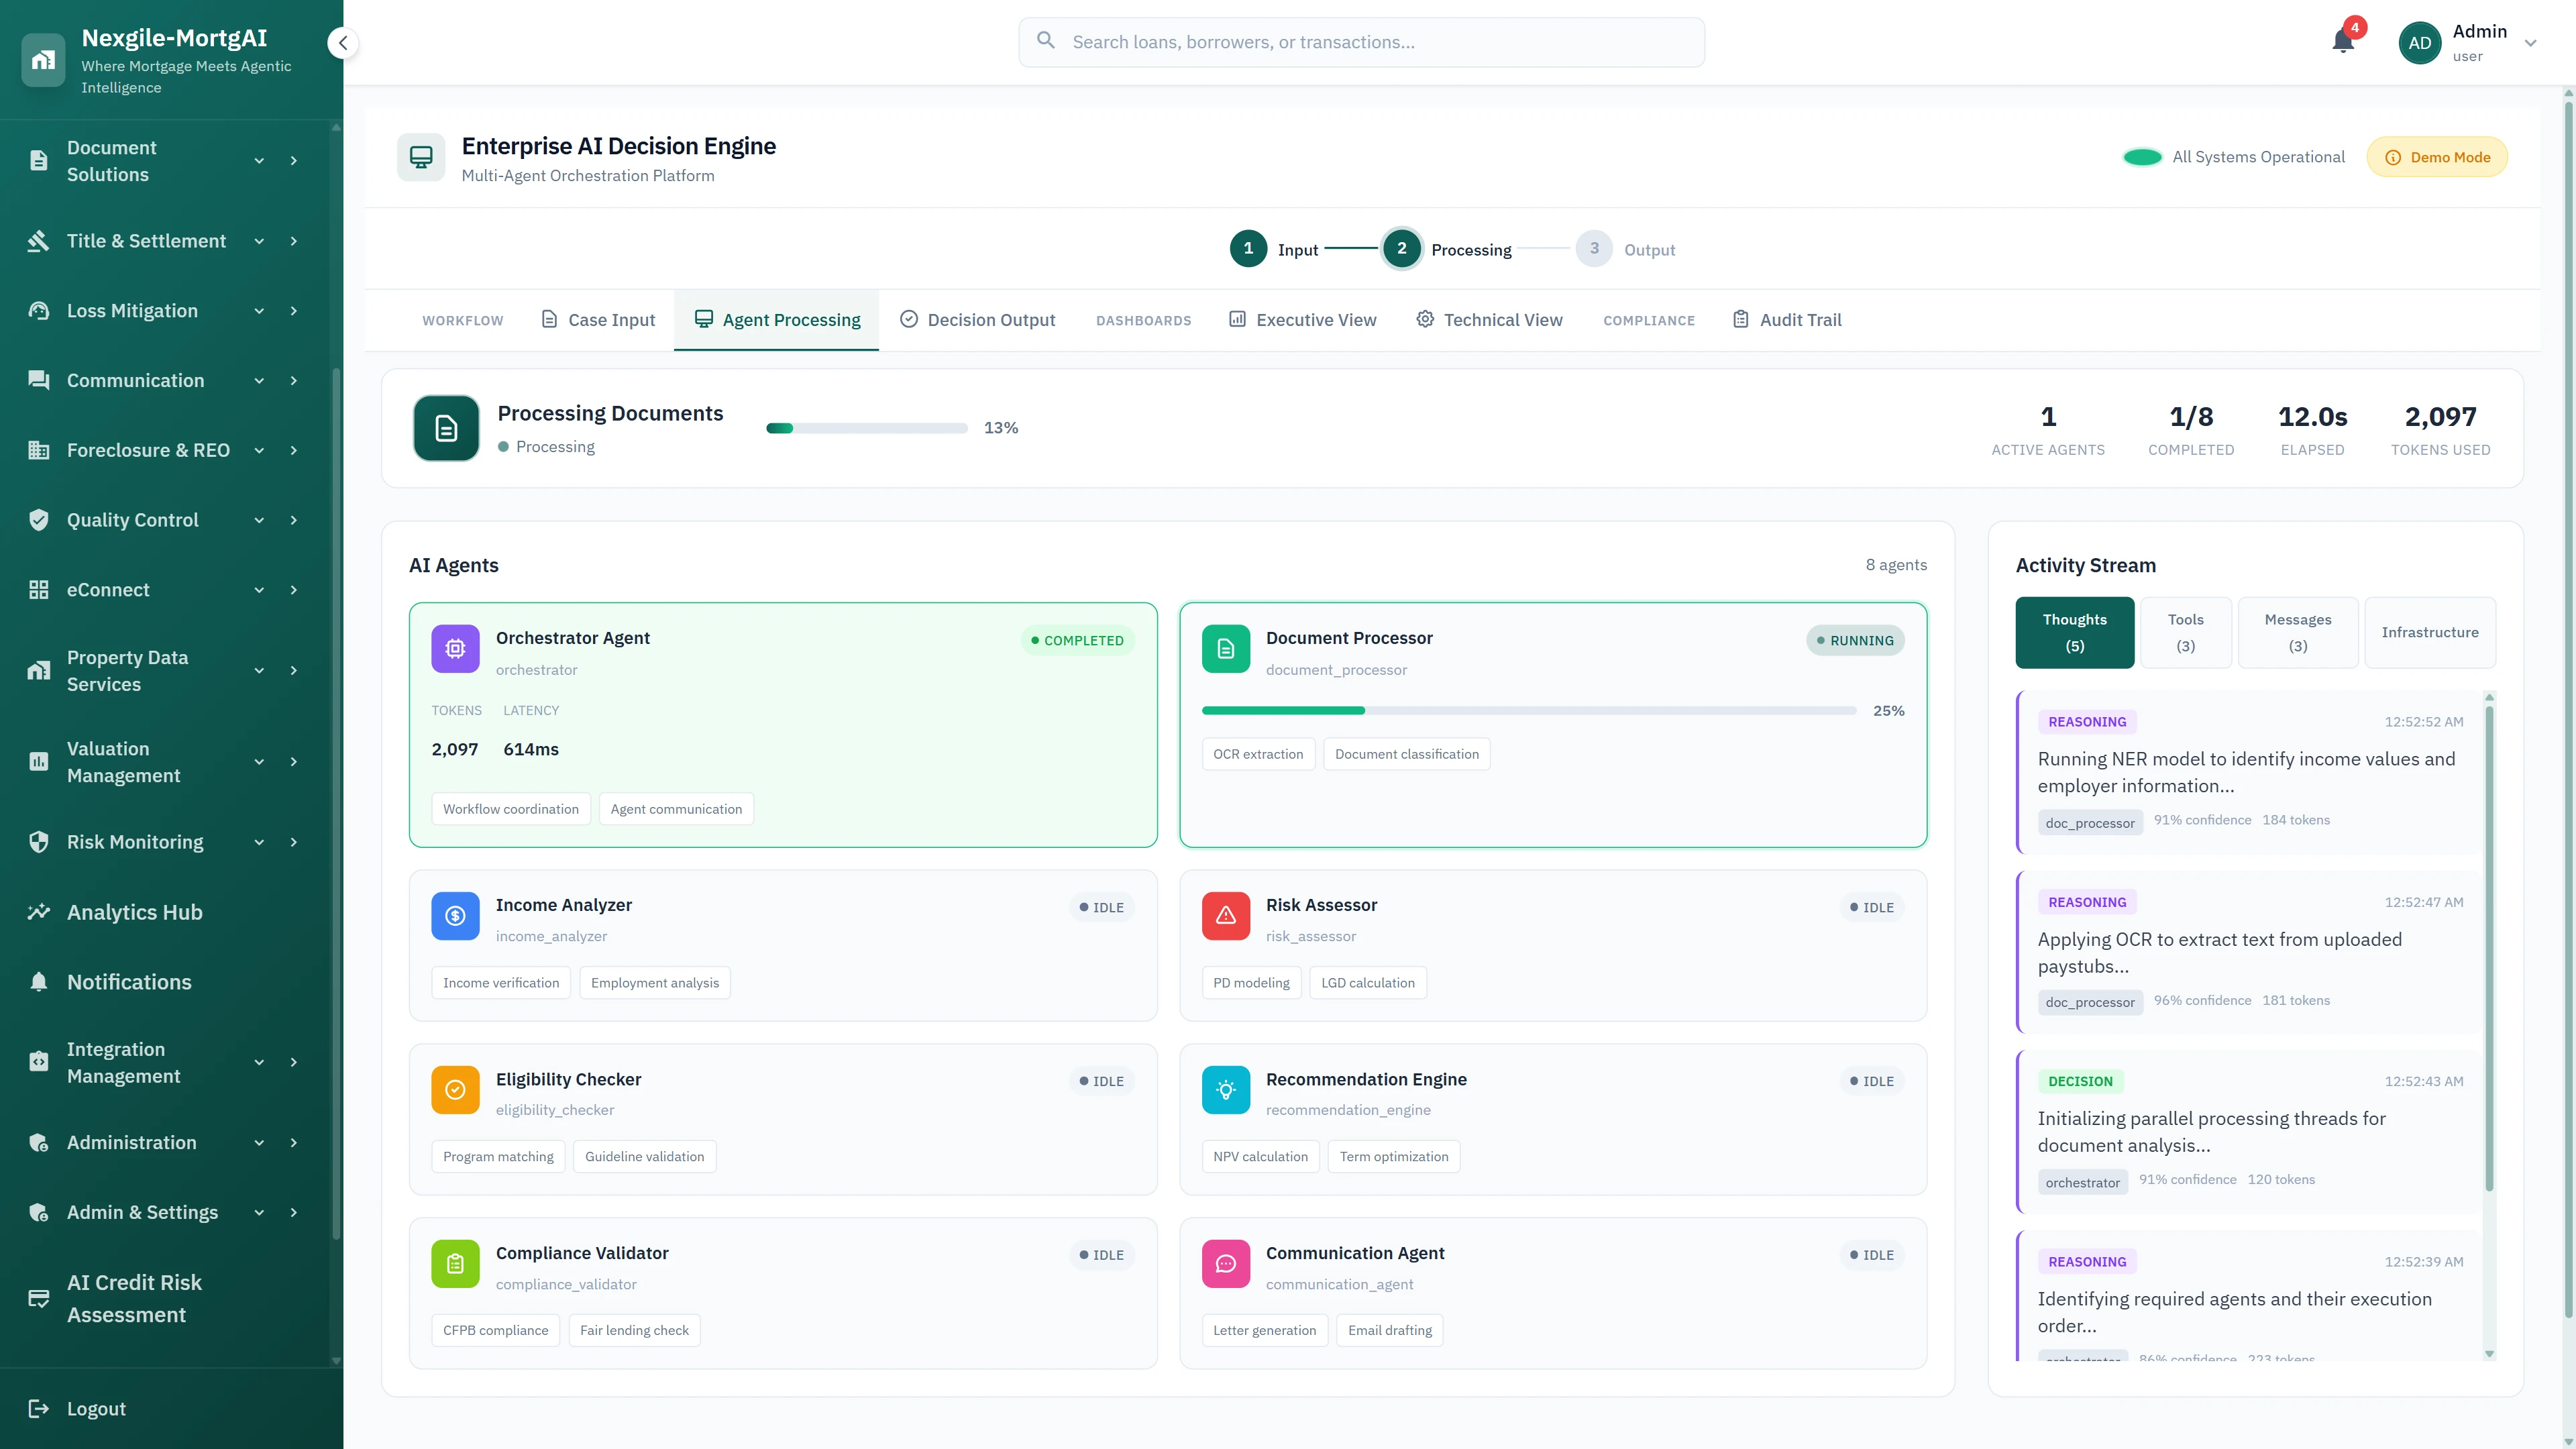Open Analytics Hub from the sidebar

134,911
